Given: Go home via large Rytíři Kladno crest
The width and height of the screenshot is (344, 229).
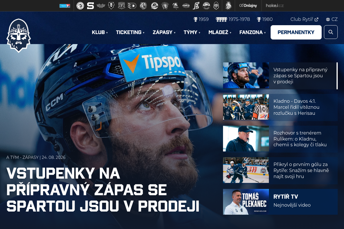Looking at the screenshot, I should point(19,36).
